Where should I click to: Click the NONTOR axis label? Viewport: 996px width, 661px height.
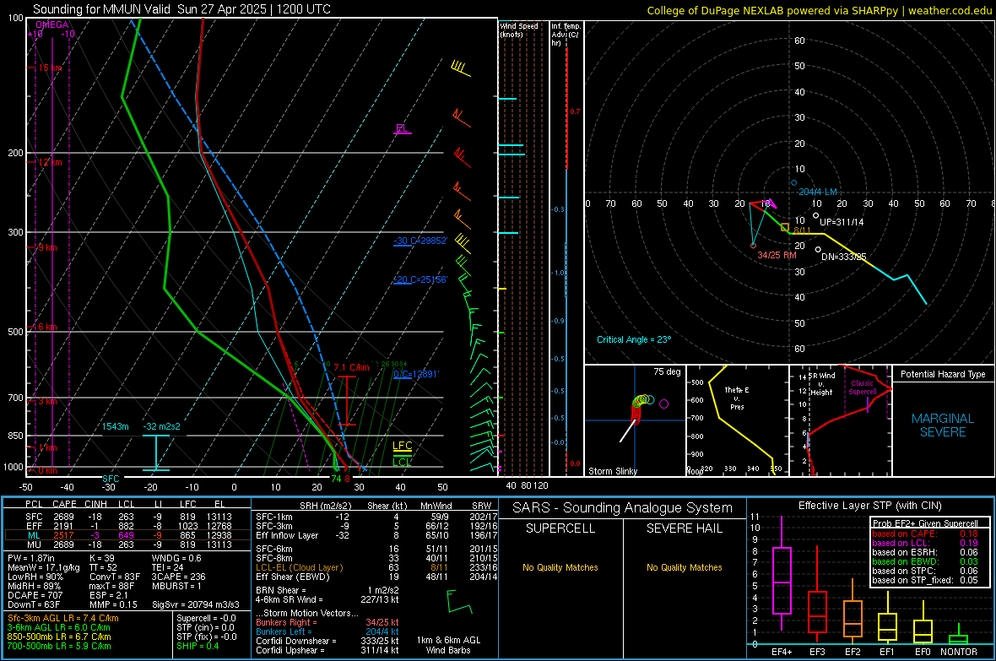(959, 652)
